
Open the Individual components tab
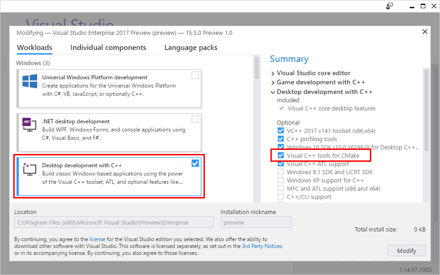108,47
